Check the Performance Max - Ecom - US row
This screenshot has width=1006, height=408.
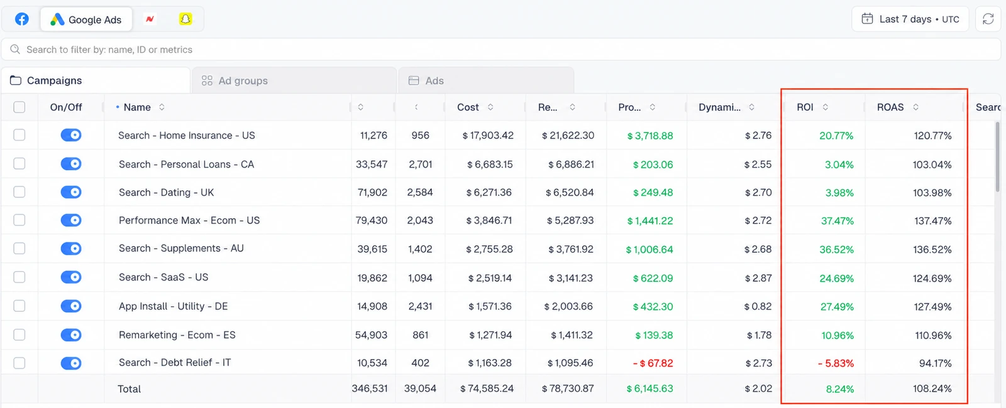19,220
